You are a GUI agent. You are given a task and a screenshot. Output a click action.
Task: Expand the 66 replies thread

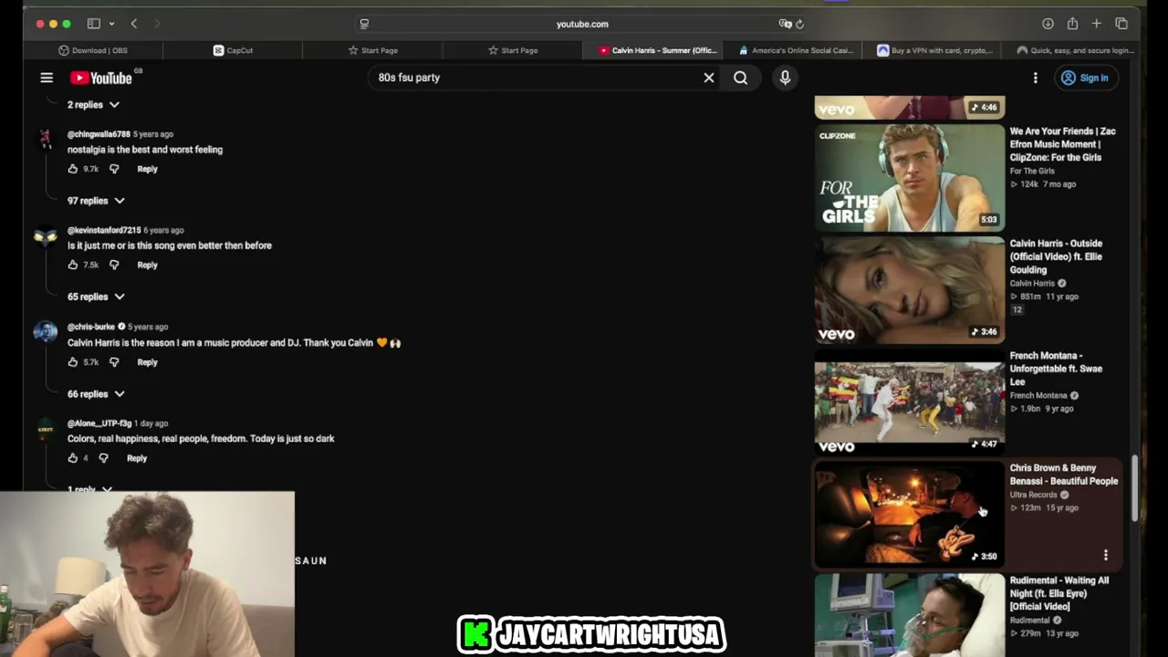(x=96, y=394)
